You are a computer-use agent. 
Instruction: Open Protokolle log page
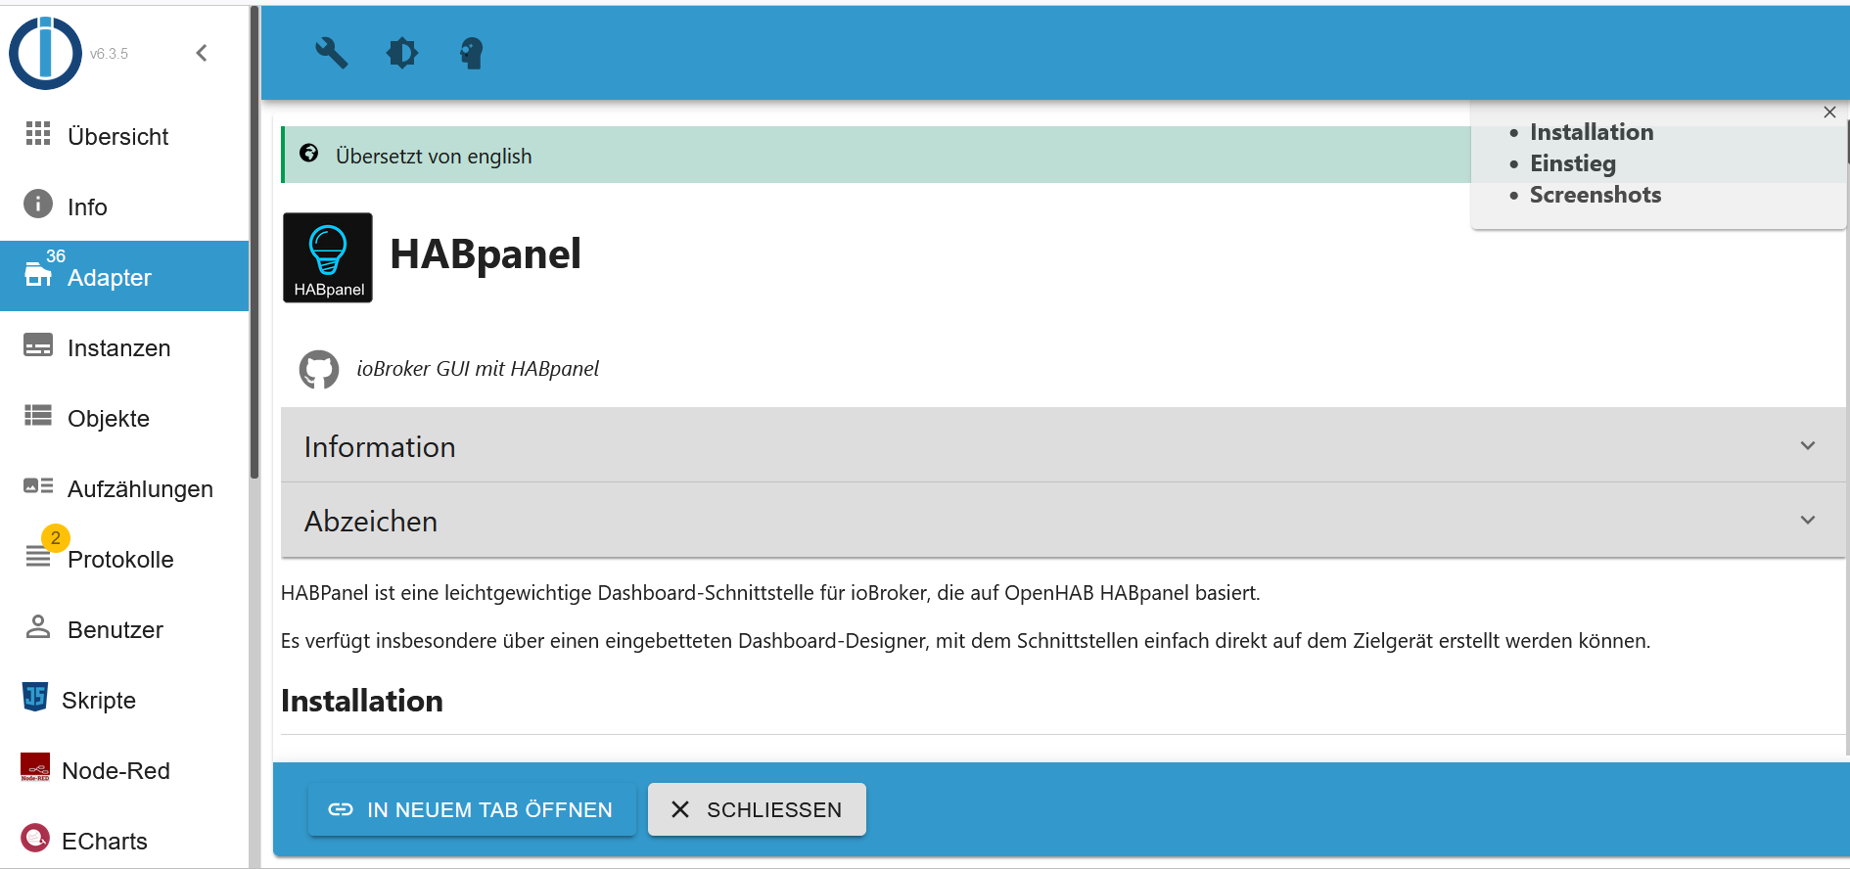tap(119, 560)
